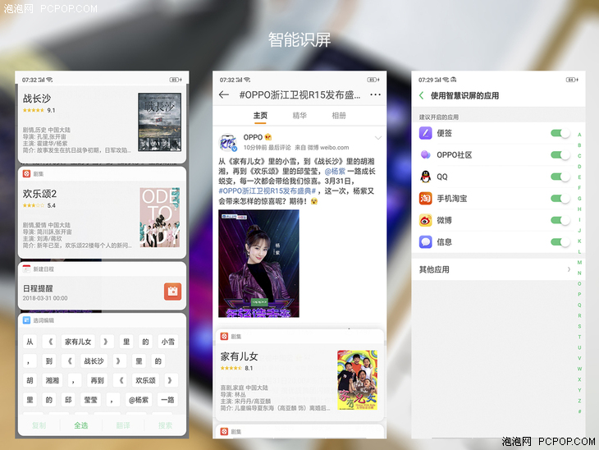
Task: Toggle the OPPO社区 switch
Action: tap(560, 155)
